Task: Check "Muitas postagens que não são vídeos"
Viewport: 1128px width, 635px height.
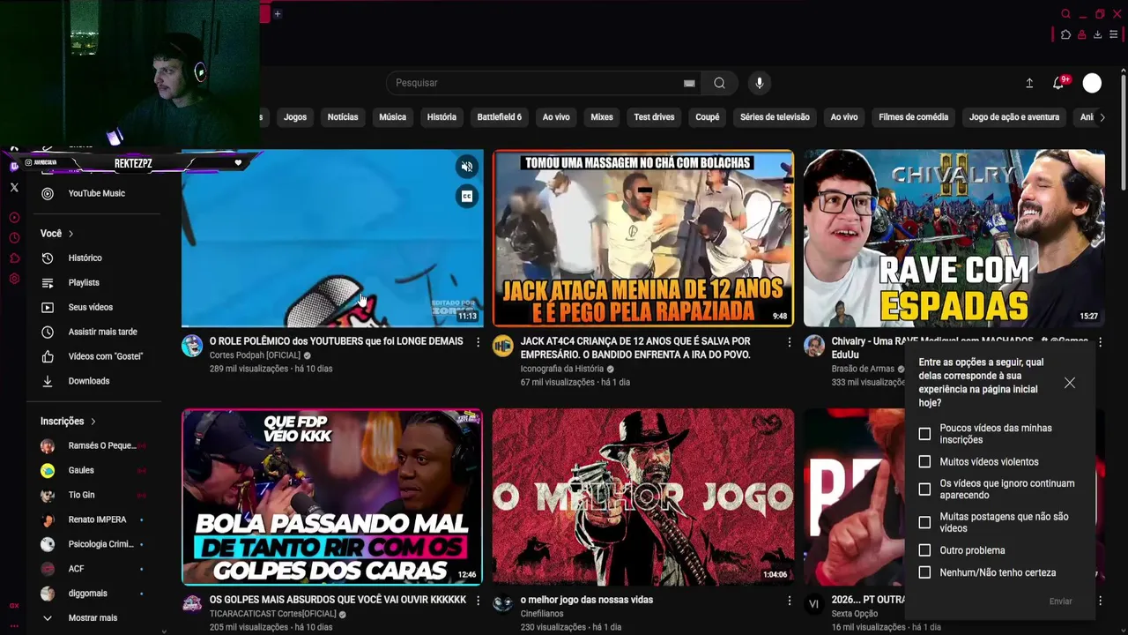Action: tap(924, 522)
